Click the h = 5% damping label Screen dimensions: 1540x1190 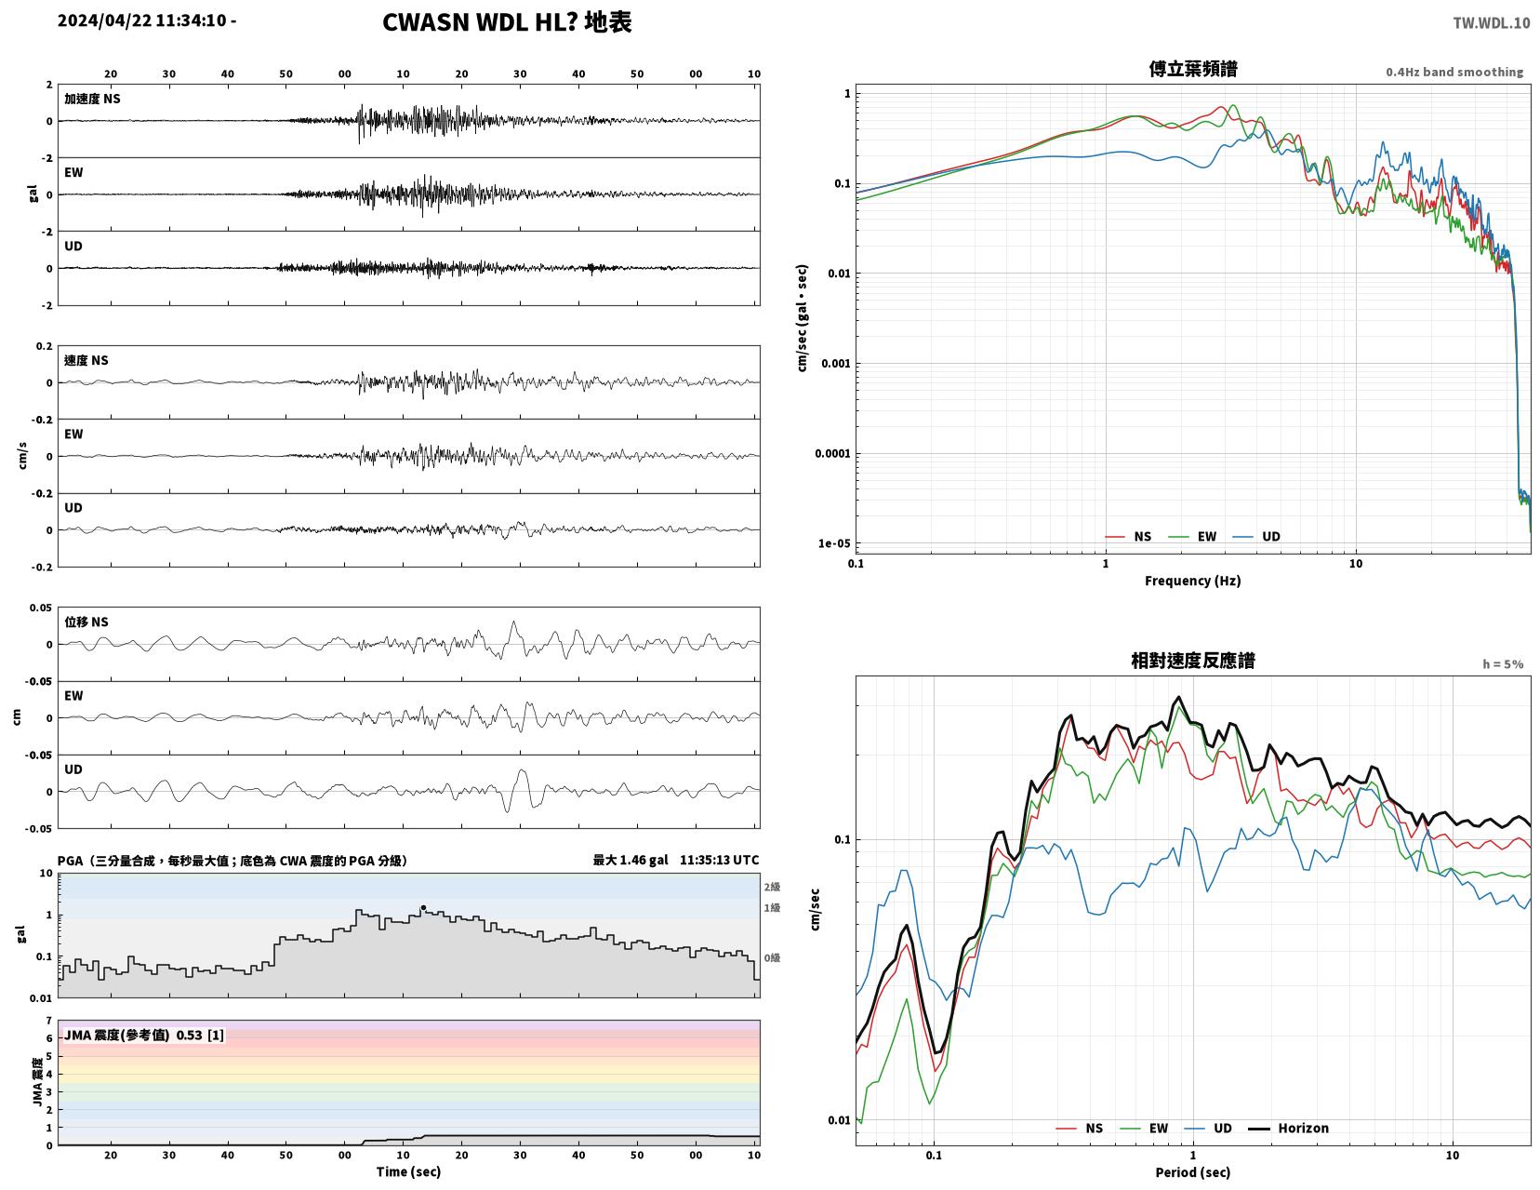point(1503,664)
